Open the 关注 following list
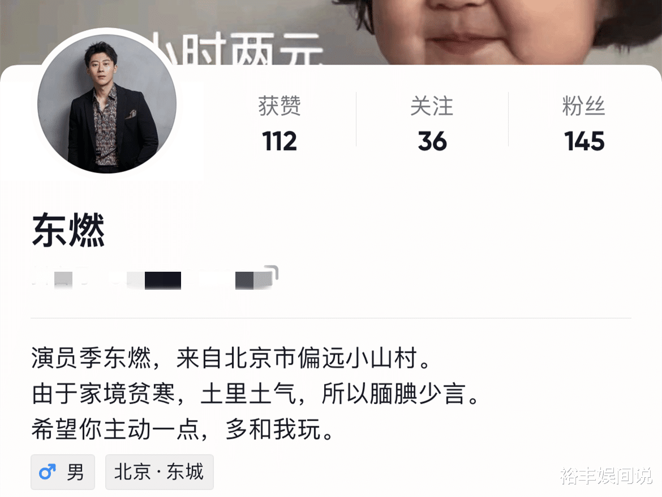Viewport: 662px width, 497px height. click(x=432, y=106)
